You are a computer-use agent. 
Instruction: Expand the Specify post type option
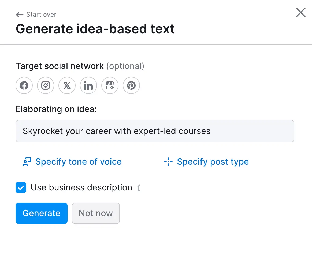pyautogui.click(x=213, y=162)
